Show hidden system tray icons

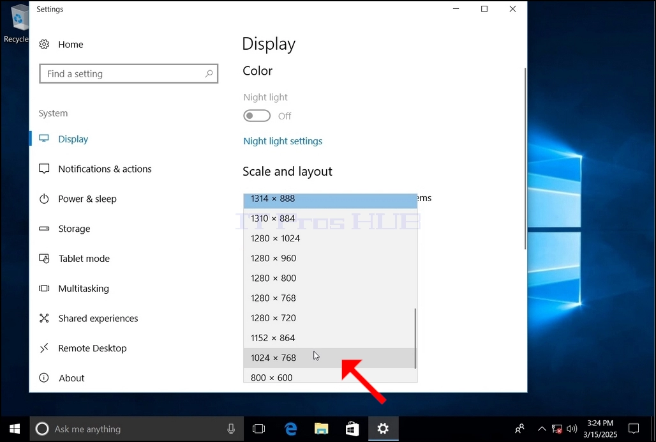click(x=542, y=429)
